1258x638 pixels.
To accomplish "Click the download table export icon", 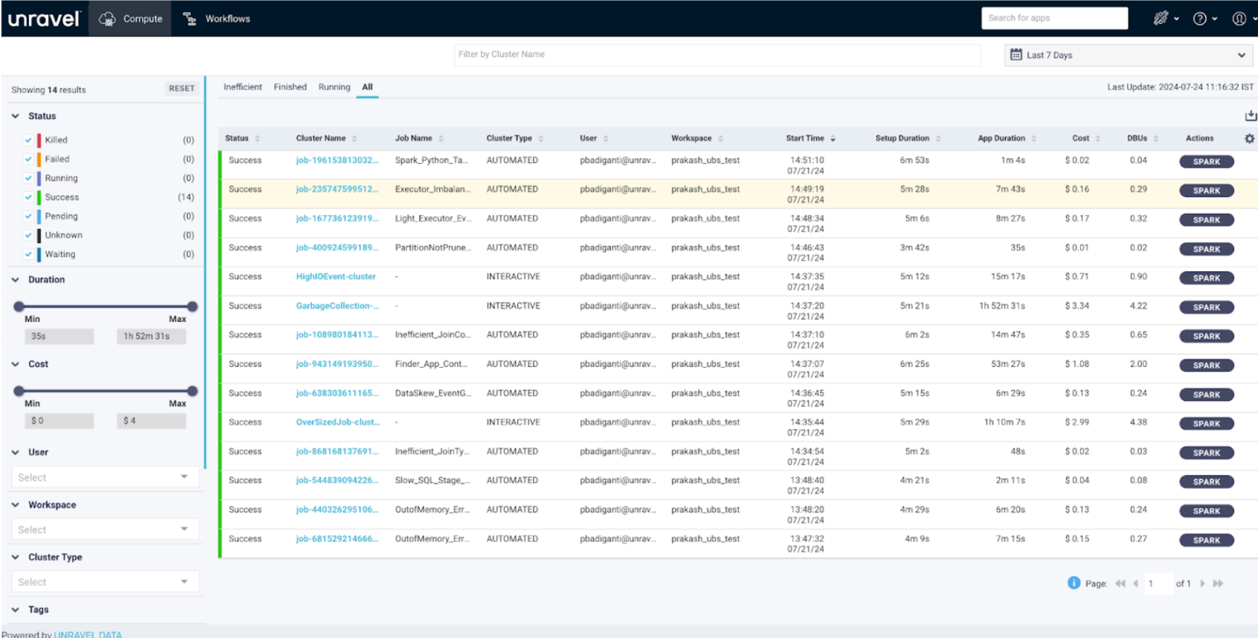I will point(1250,115).
